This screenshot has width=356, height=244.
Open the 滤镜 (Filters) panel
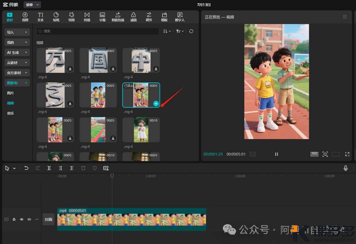point(133,17)
